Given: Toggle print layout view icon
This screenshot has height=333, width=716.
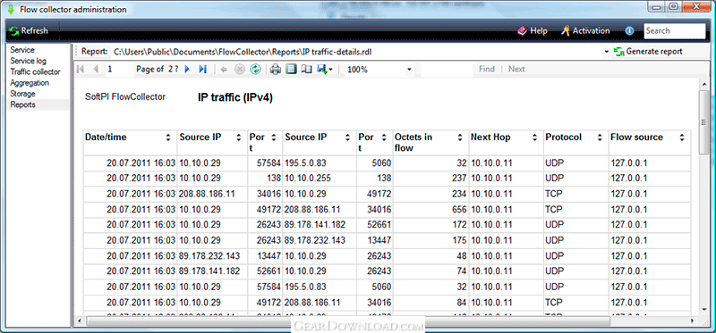Looking at the screenshot, I should [x=292, y=70].
